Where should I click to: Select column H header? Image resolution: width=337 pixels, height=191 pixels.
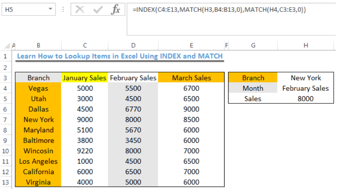[x=306, y=45]
